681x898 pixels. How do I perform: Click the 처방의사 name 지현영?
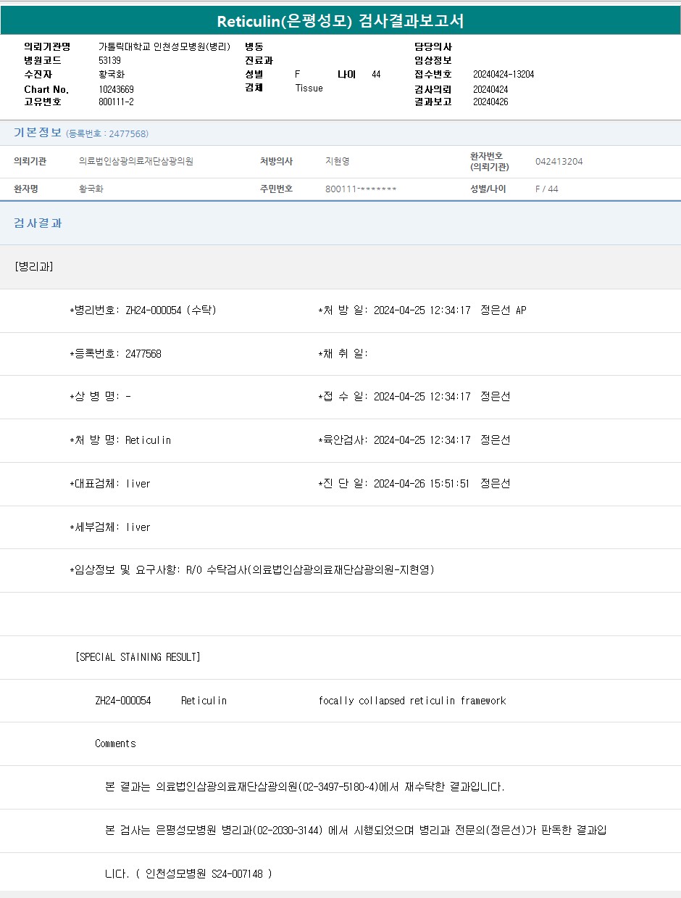pos(338,161)
